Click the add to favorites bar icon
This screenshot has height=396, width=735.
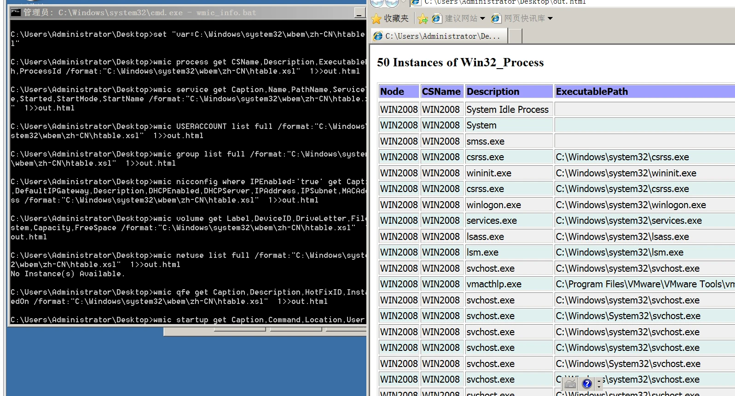coord(422,18)
